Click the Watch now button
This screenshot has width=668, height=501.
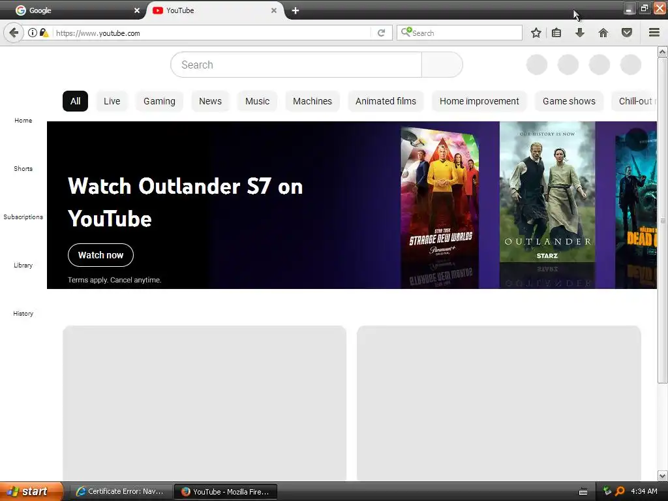100,255
